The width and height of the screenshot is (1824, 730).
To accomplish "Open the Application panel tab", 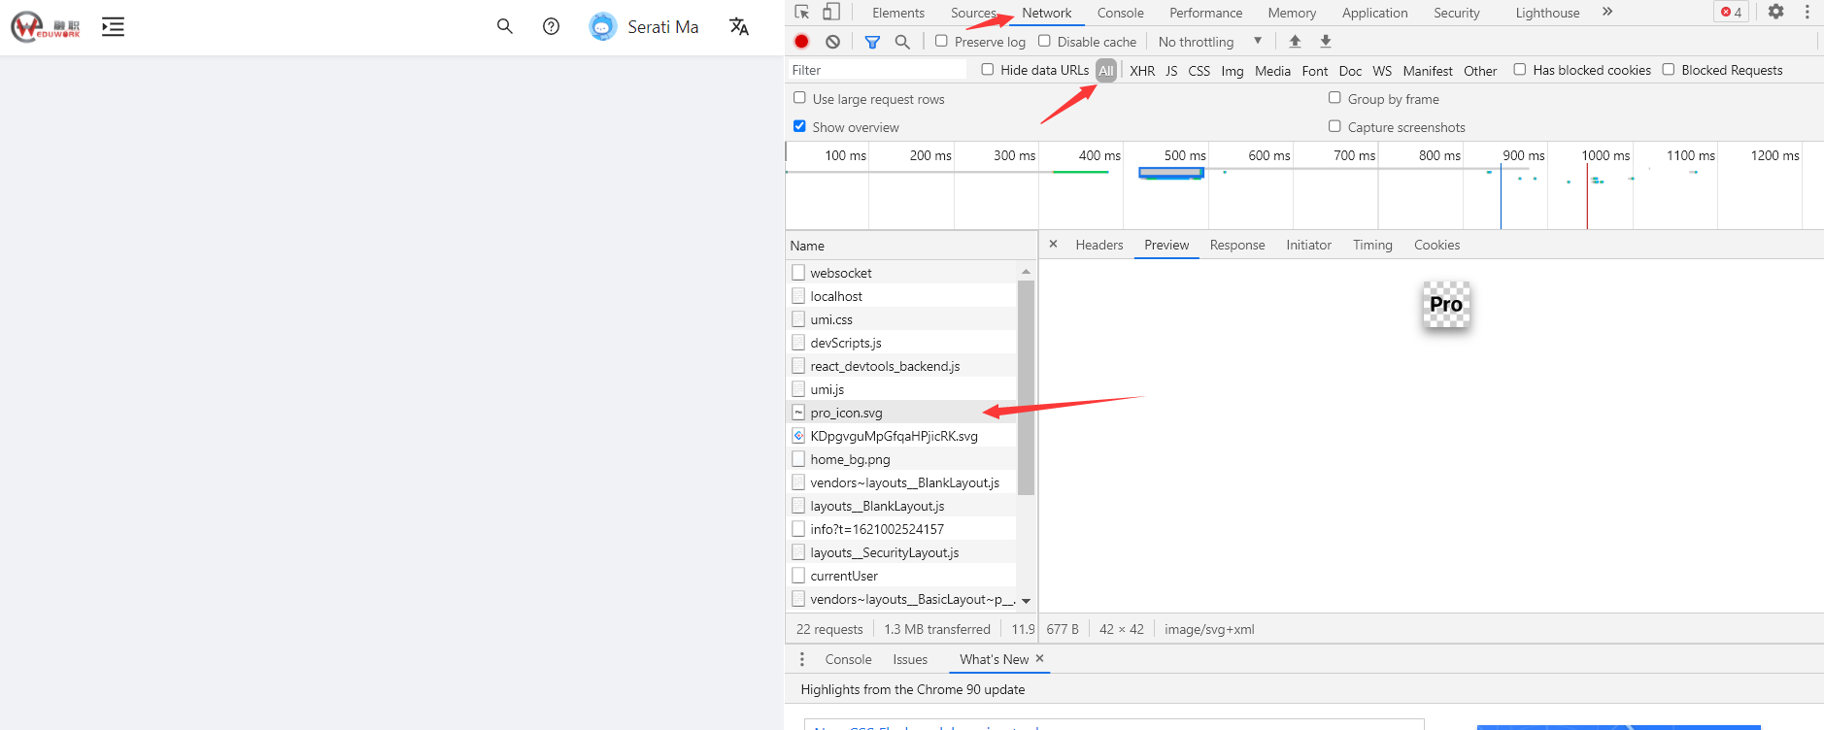I will [1374, 13].
